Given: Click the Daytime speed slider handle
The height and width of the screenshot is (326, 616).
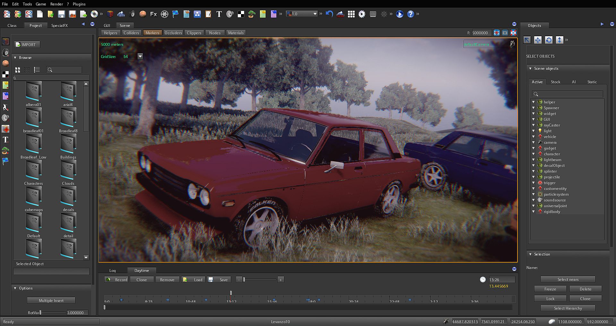Looking at the screenshot, I should click(x=244, y=280).
